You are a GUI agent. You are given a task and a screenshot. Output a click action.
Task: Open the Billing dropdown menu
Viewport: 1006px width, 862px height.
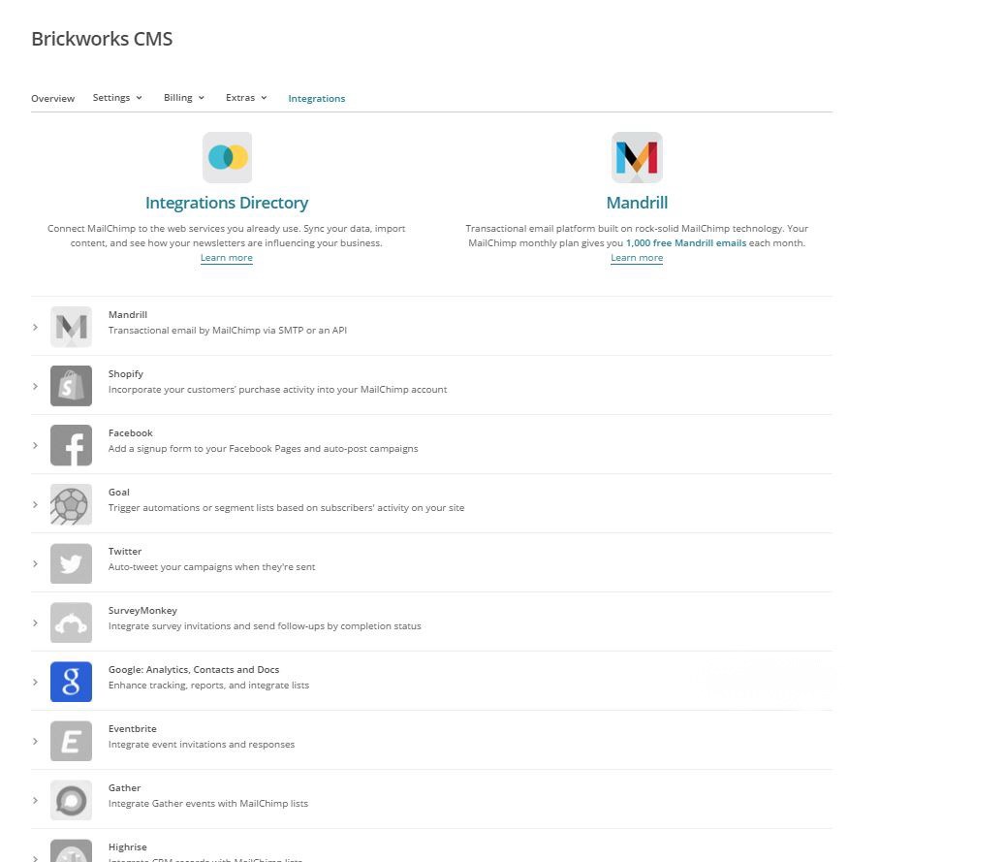click(184, 98)
